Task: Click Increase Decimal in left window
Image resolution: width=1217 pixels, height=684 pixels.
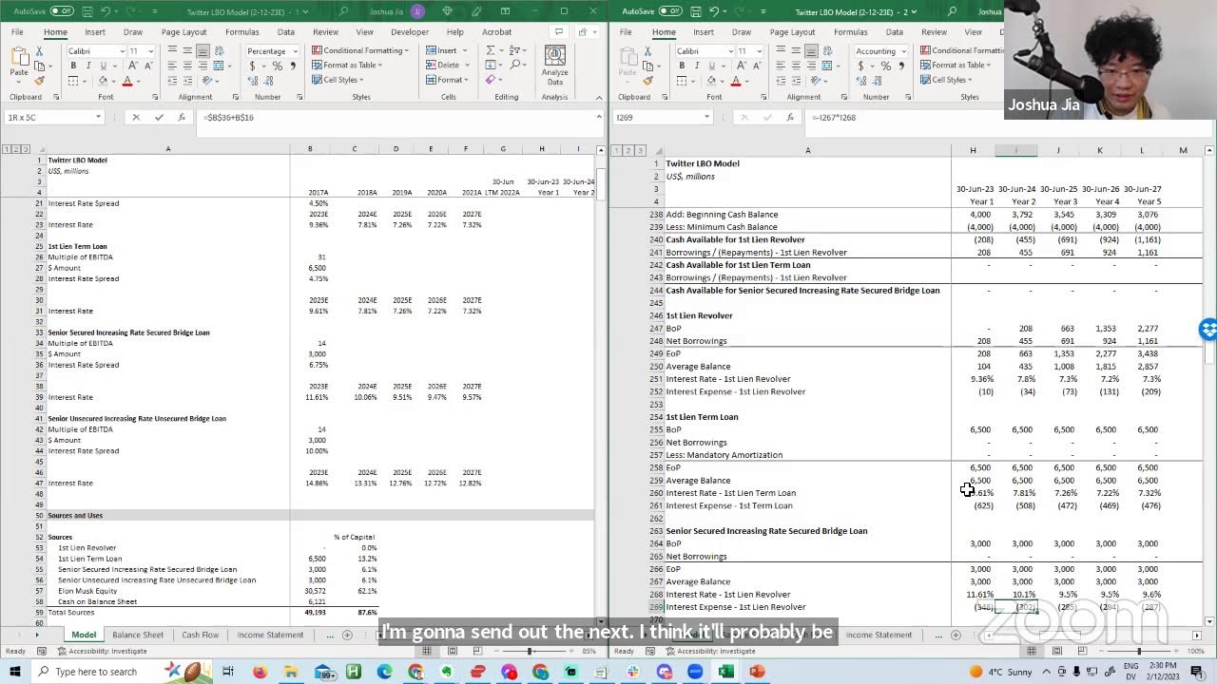Action: pos(252,81)
